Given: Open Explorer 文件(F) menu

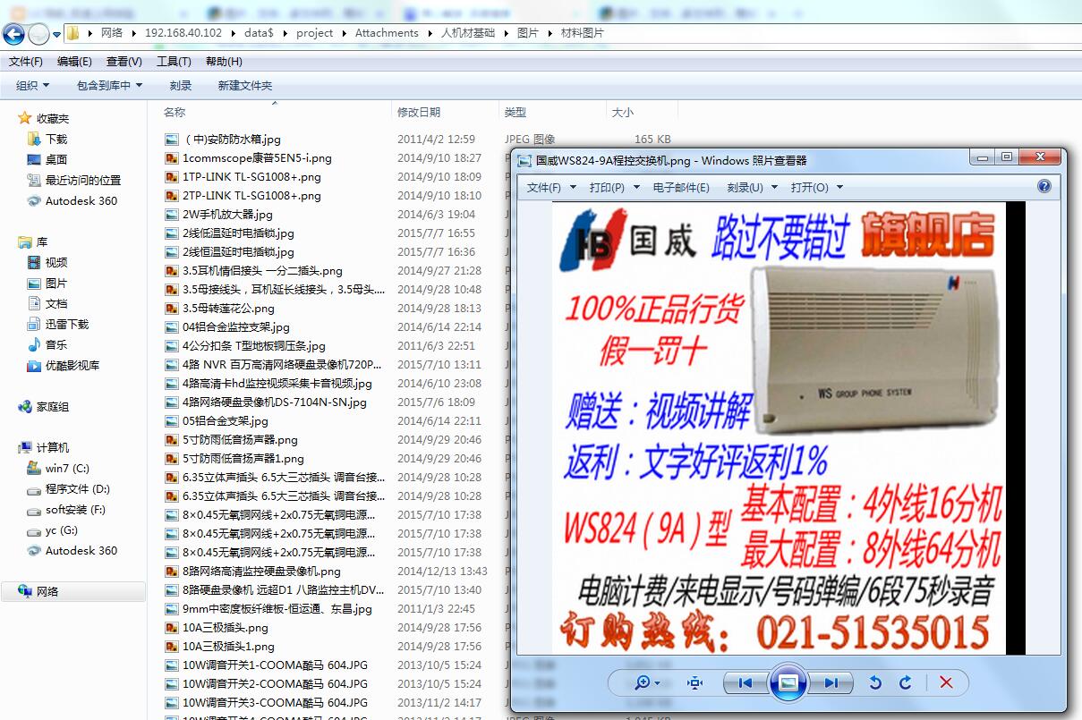Looking at the screenshot, I should click(x=26, y=62).
